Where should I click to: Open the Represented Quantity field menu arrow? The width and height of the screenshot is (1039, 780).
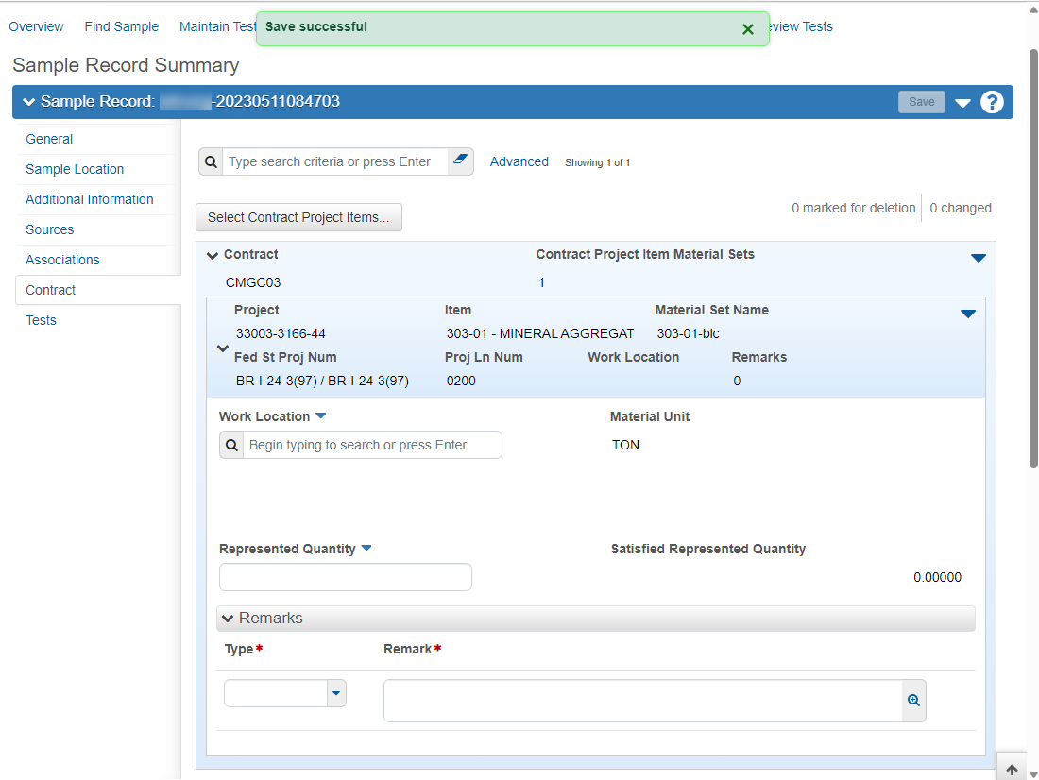click(x=366, y=548)
